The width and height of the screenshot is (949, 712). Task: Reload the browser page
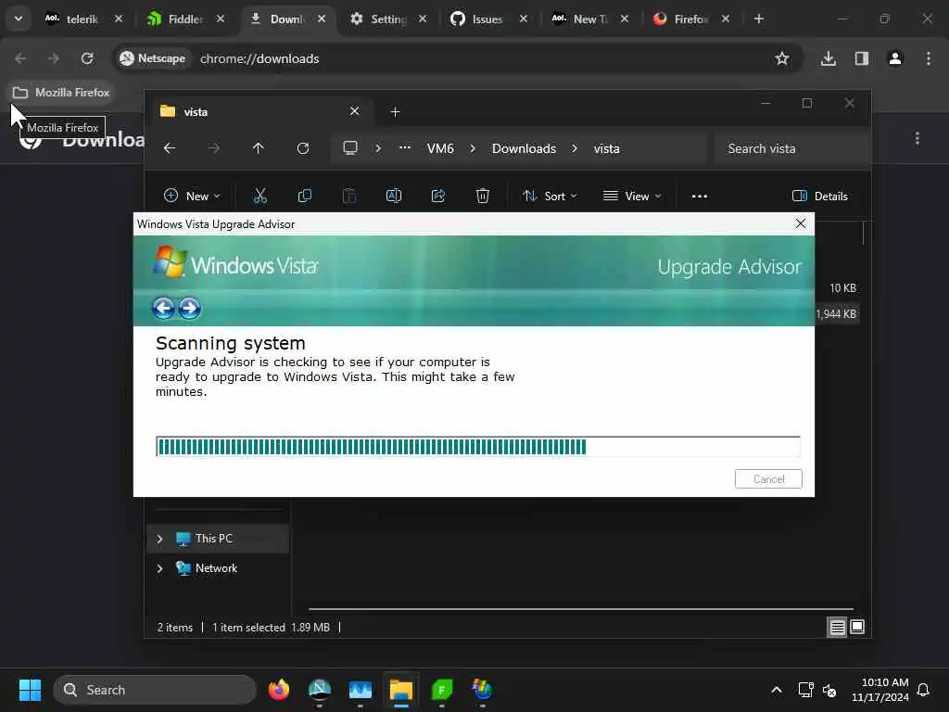click(x=87, y=58)
